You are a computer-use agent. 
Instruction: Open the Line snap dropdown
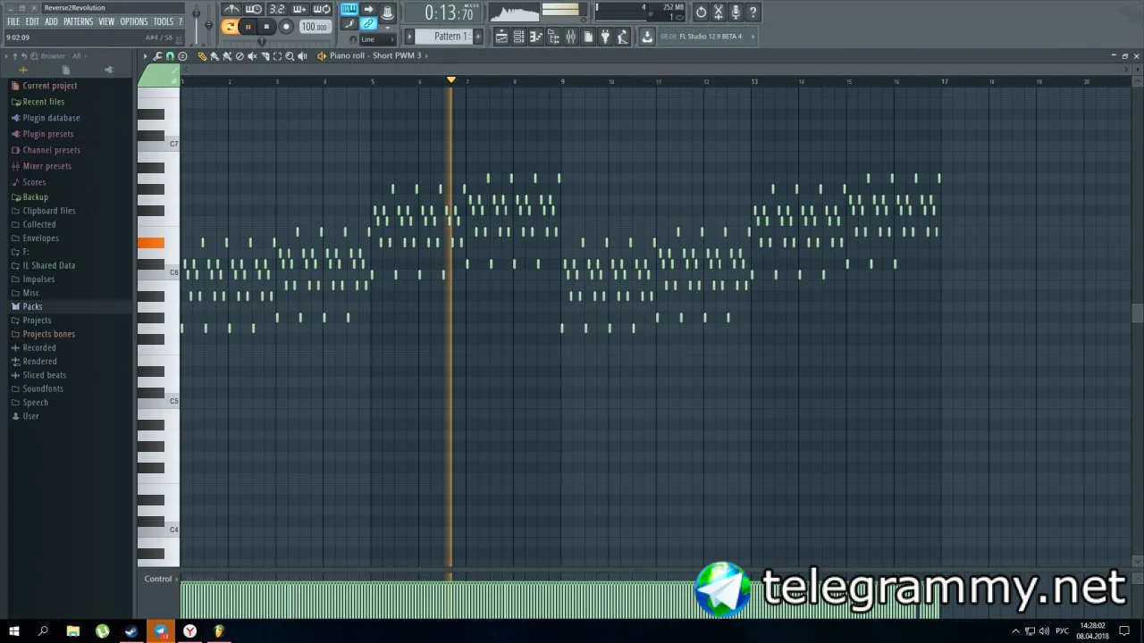(x=376, y=39)
